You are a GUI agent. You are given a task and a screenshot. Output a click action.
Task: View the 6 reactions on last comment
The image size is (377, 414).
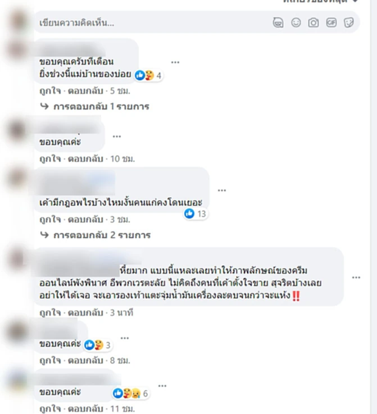tap(130, 393)
